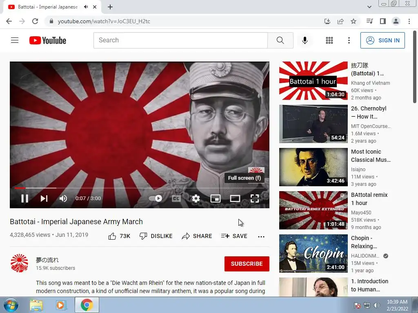Click the red SUBSCRIBE button
Viewport: 418px width, 313px height.
[247, 264]
